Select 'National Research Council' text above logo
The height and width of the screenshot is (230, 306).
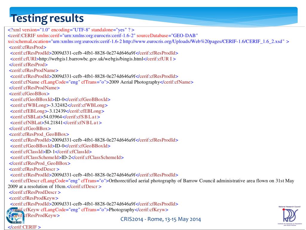pyautogui.click(x=289, y=207)
